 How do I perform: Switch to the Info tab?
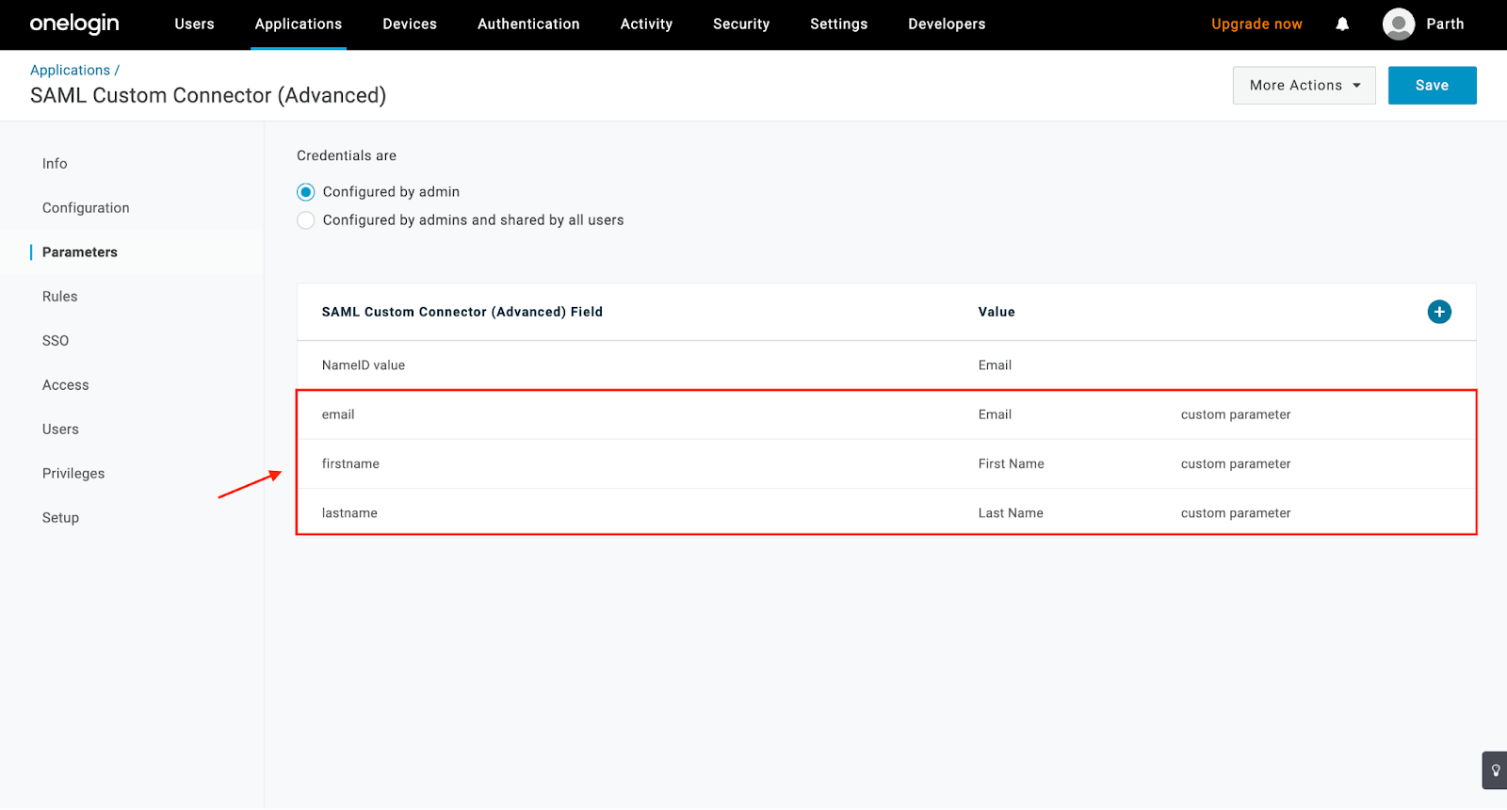pyautogui.click(x=55, y=164)
